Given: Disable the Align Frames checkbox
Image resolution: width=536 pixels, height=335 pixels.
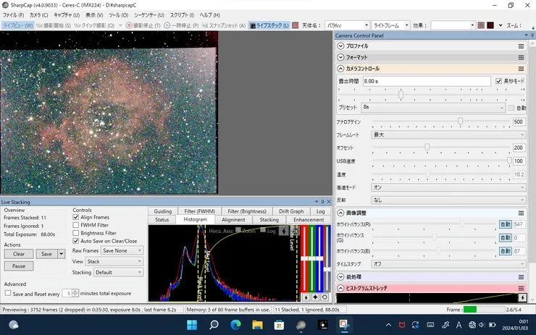Looking at the screenshot, I should pyautogui.click(x=77, y=217).
